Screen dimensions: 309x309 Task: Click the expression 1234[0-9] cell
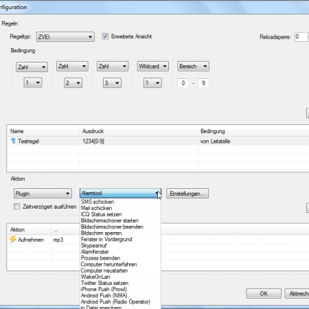coord(93,141)
